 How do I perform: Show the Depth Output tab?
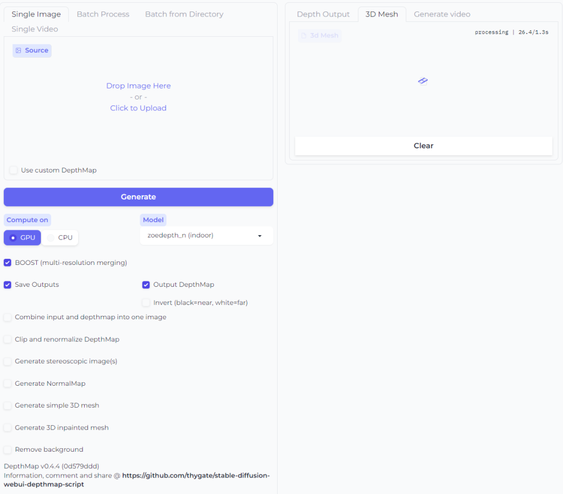coord(323,14)
